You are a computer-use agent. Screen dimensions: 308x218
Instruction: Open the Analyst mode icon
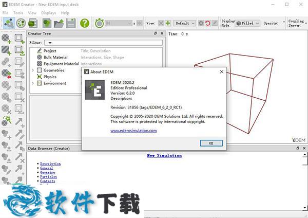tap(33, 23)
